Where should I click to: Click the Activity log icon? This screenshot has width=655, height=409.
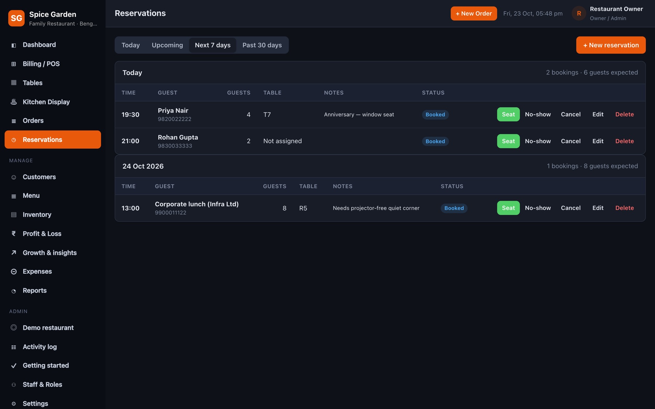point(13,347)
